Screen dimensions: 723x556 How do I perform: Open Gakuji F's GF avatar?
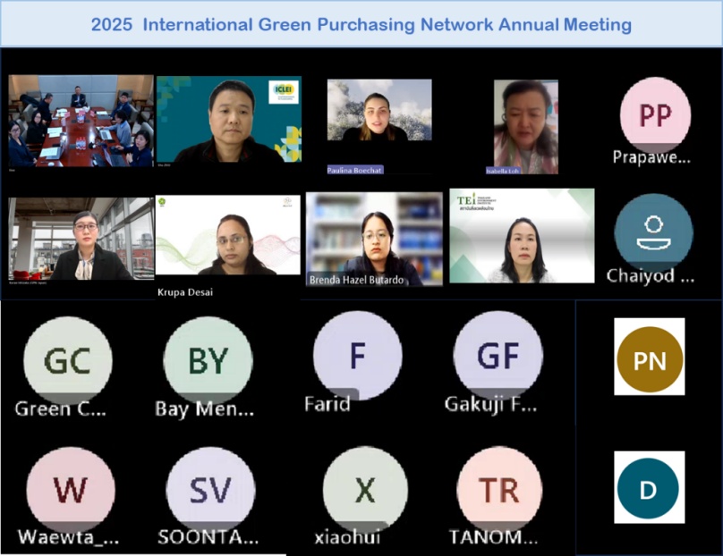498,355
